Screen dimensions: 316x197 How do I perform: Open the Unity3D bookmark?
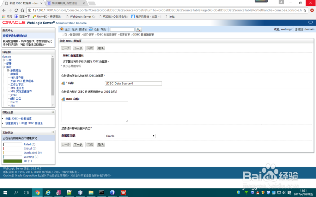[x=47, y=16]
